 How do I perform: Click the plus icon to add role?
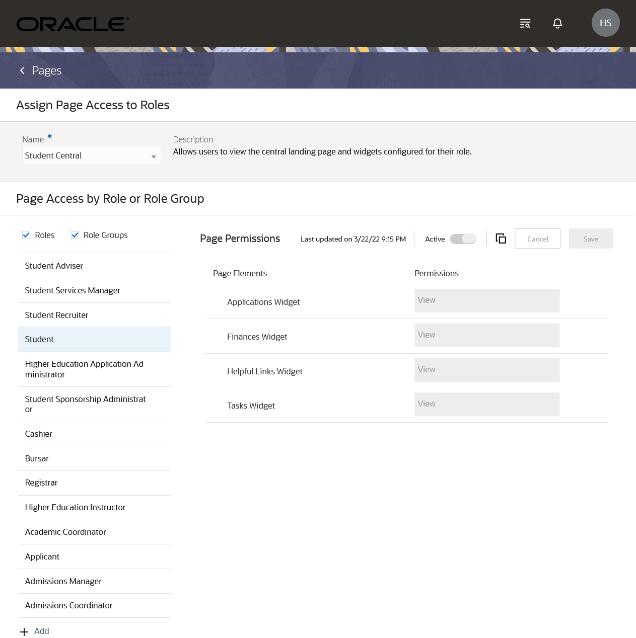(24, 631)
